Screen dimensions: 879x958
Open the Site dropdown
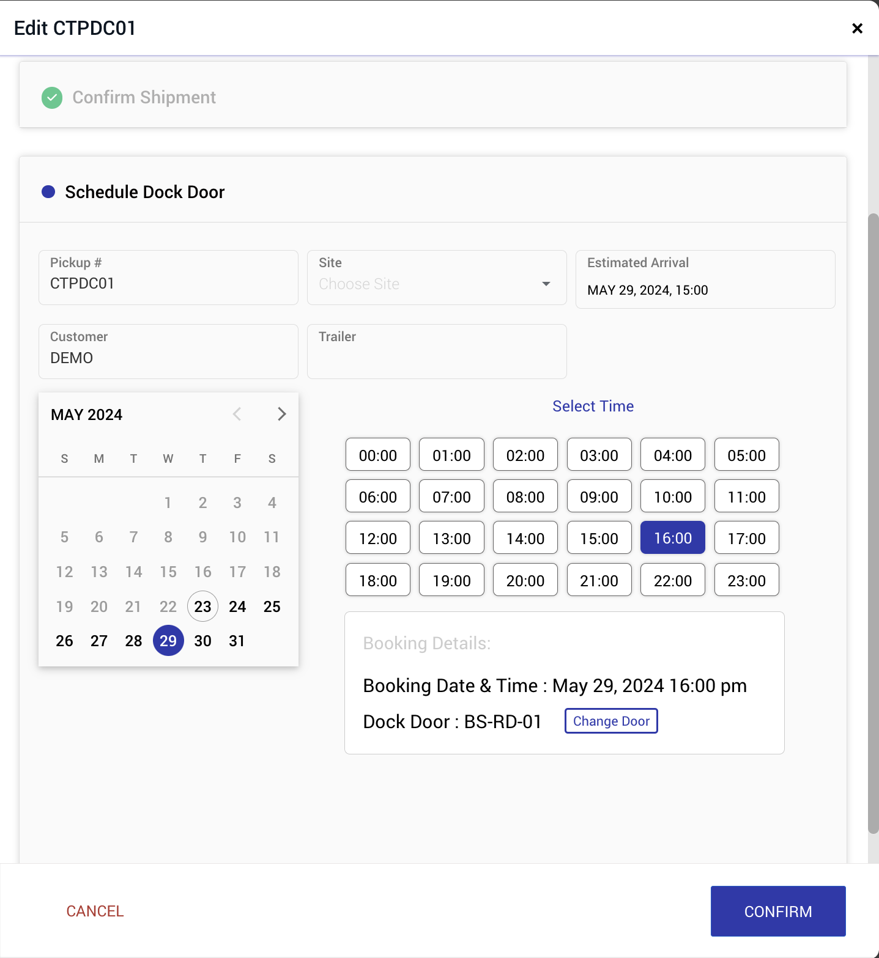click(x=437, y=278)
